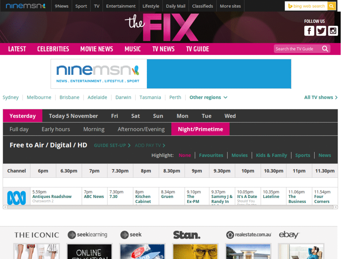Switch to the Sat tab
The image size is (345, 259).
coord(135,116)
